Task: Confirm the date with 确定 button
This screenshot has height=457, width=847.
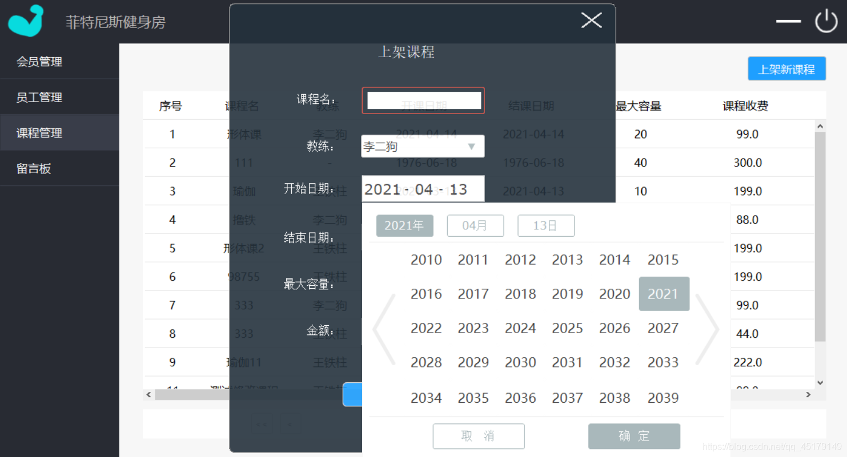Action: tap(634, 436)
